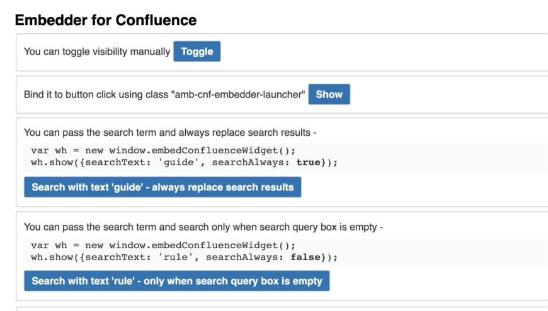Click the wh.show code line with 'guide'
The width and height of the screenshot is (548, 311).
click(x=184, y=163)
